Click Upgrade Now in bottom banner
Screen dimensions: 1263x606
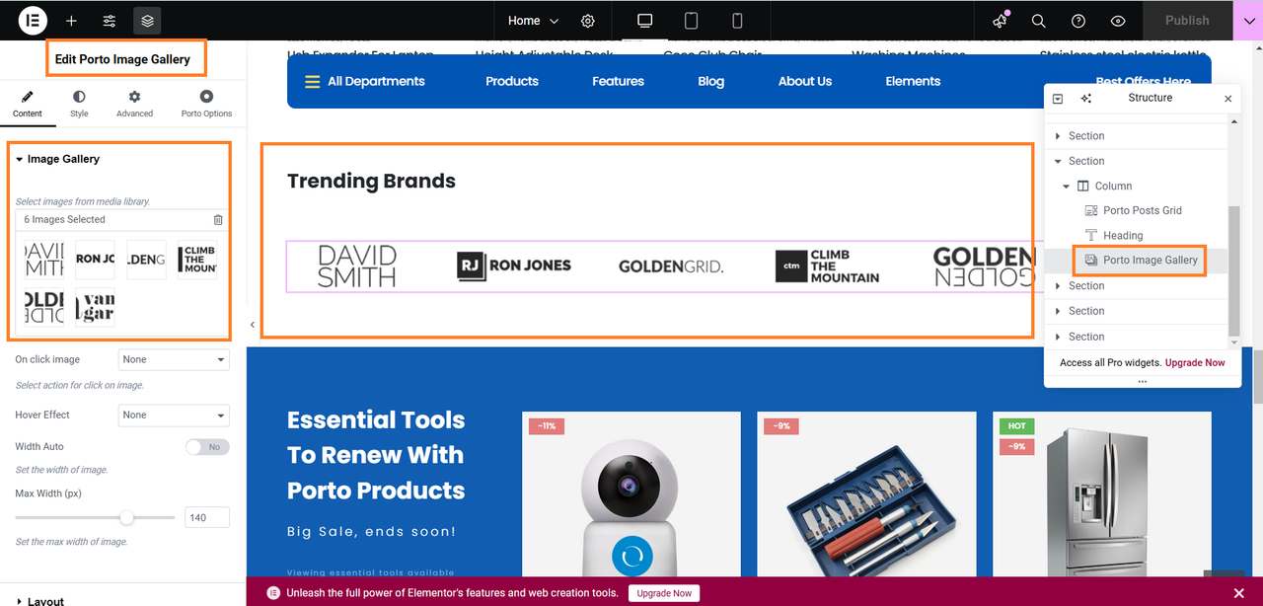click(664, 593)
